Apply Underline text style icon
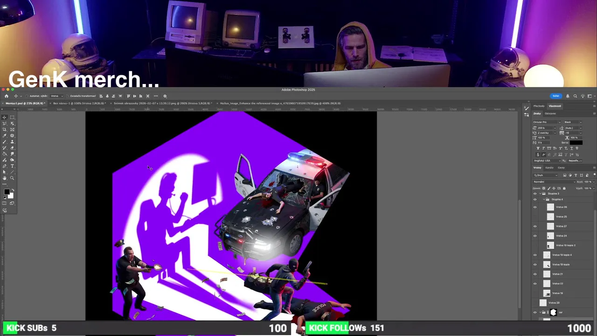The image size is (597, 336). [x=571, y=148]
